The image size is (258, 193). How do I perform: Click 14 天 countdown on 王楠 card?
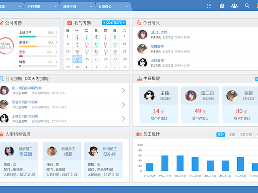coord(158,111)
